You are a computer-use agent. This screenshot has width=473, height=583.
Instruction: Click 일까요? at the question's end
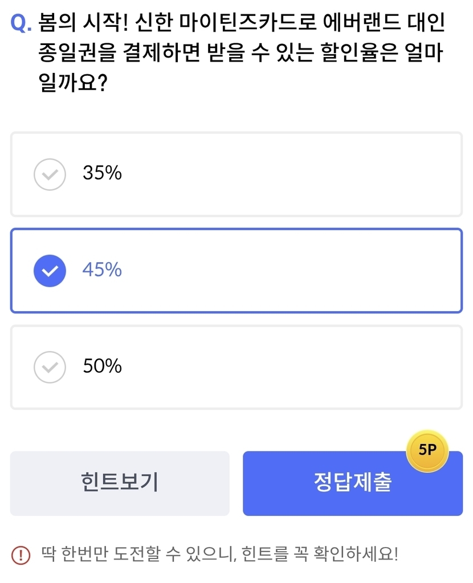[x=73, y=84]
